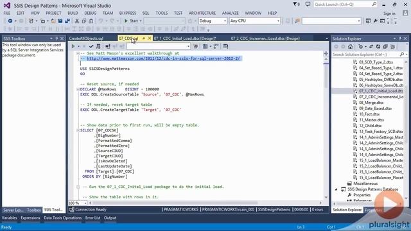Click the Home icon in Solution Explorer
This screenshot has width=411, height=231.
pos(350,47)
